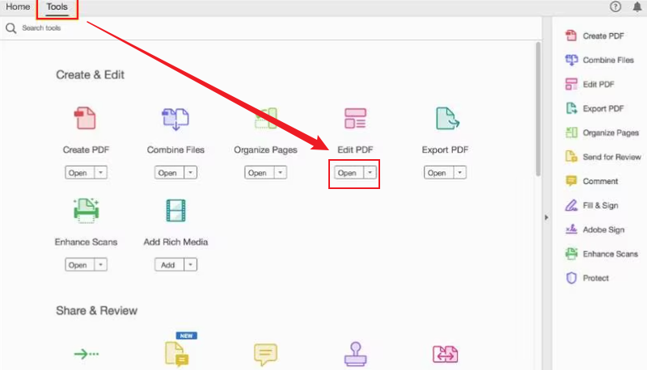Open the Create PDF tool button
This screenshot has width=647, height=370.
79,172
